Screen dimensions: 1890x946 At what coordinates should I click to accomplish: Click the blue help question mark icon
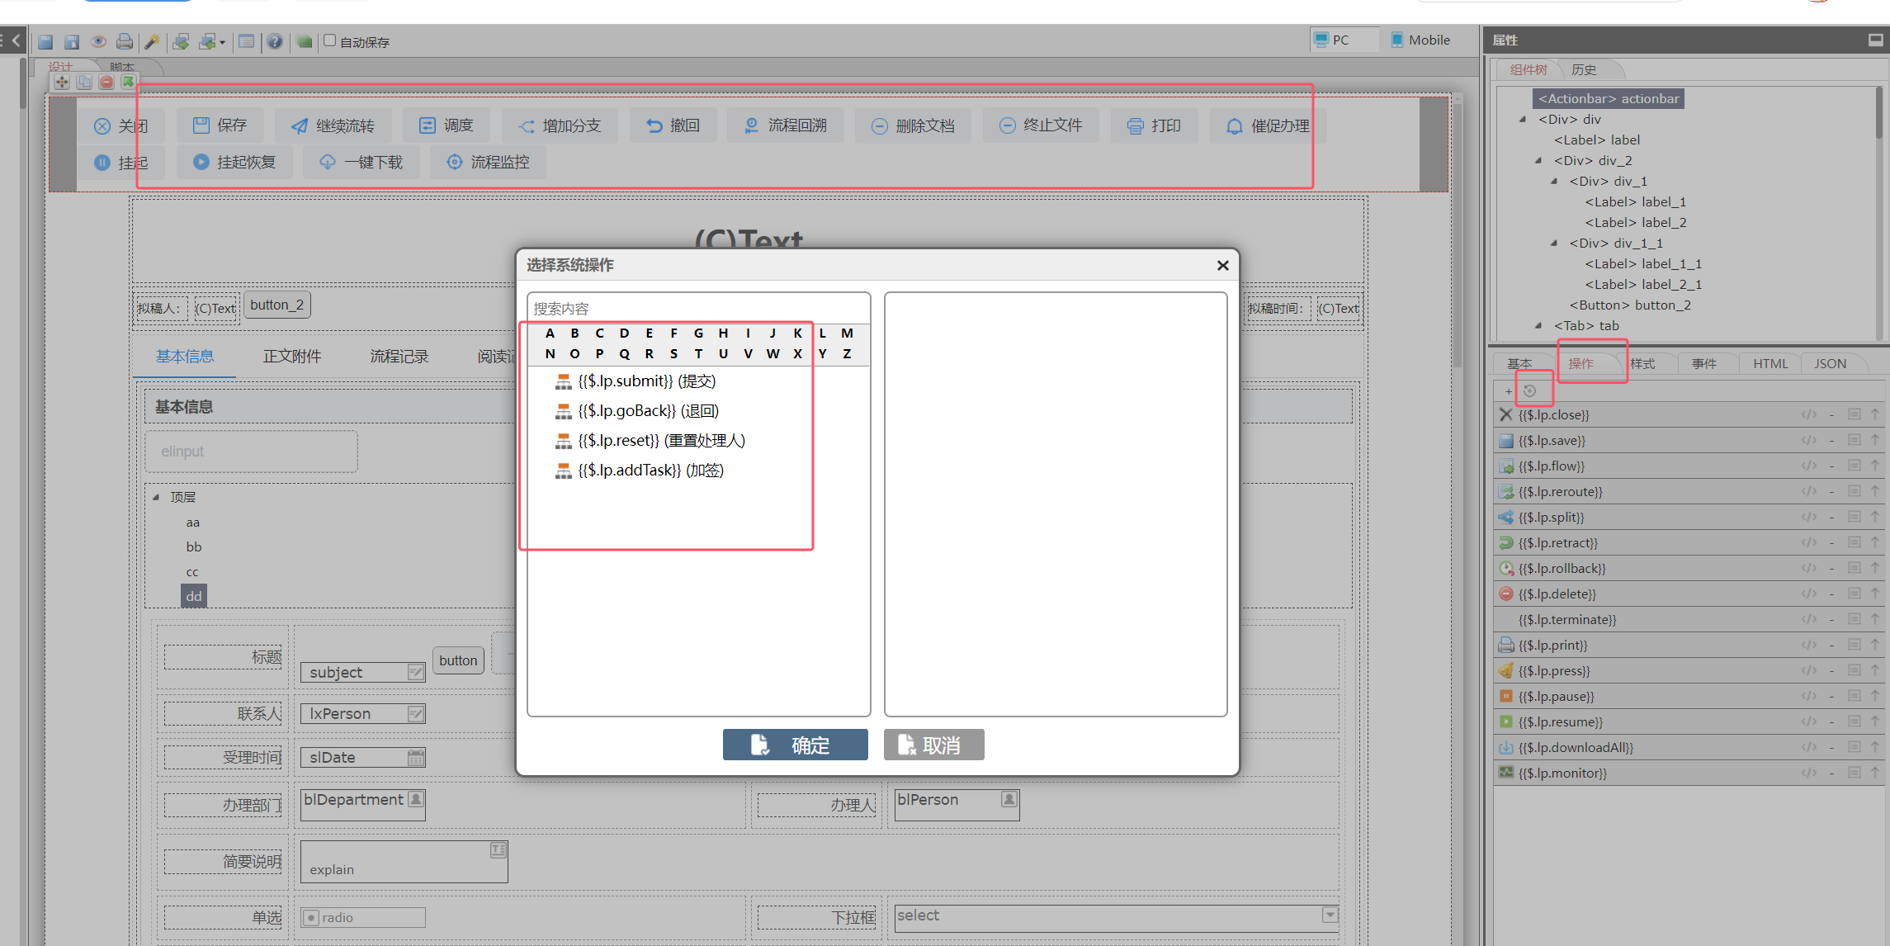pos(275,41)
